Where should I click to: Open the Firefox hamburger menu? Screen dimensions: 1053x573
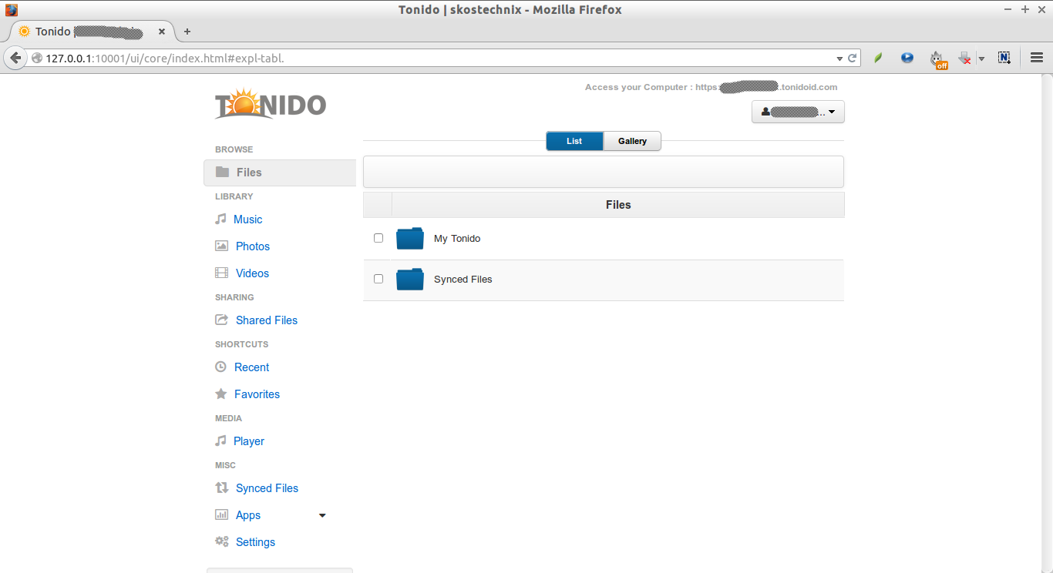[x=1037, y=58]
